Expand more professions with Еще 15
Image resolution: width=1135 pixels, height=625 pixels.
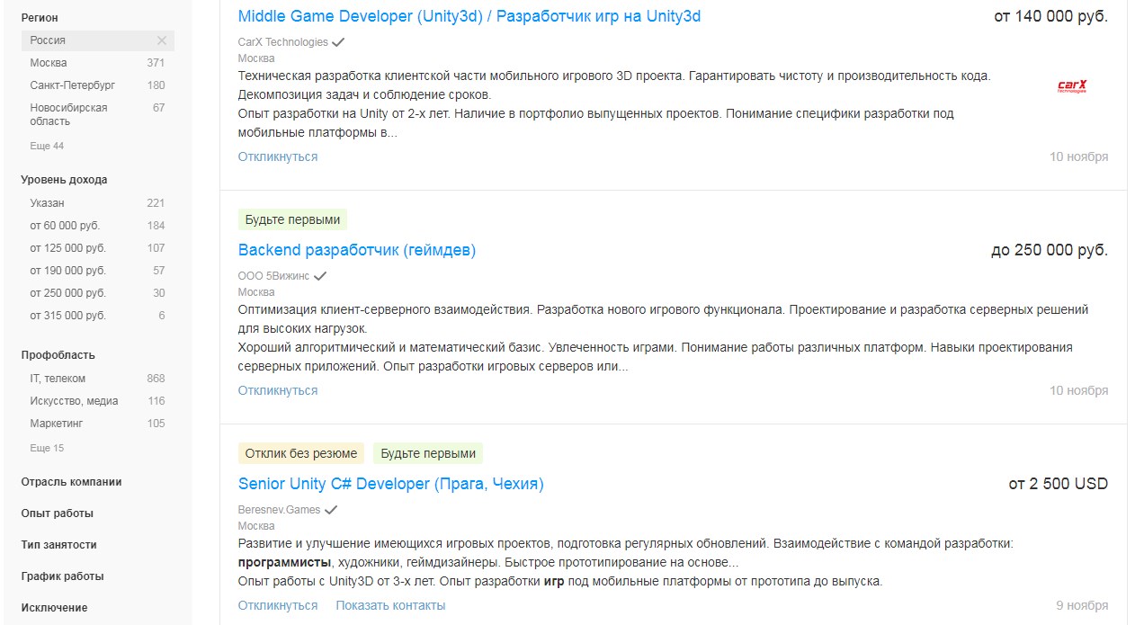pos(47,448)
